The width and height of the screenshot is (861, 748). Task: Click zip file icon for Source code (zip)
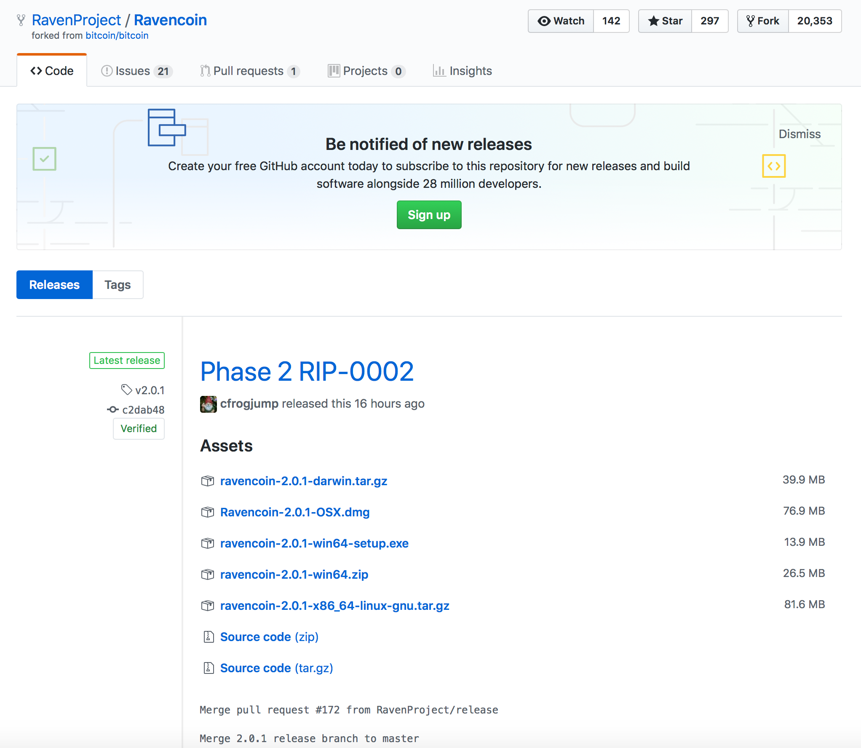pyautogui.click(x=209, y=637)
